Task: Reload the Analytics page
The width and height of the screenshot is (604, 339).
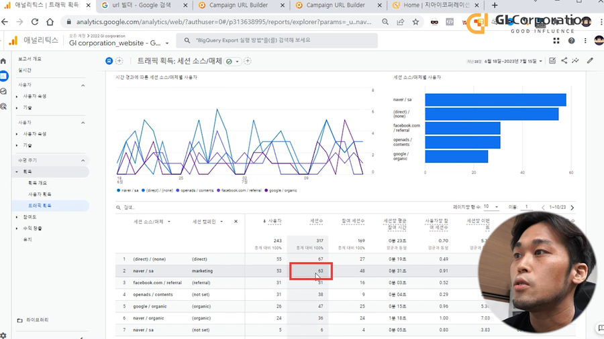Action: 35,22
